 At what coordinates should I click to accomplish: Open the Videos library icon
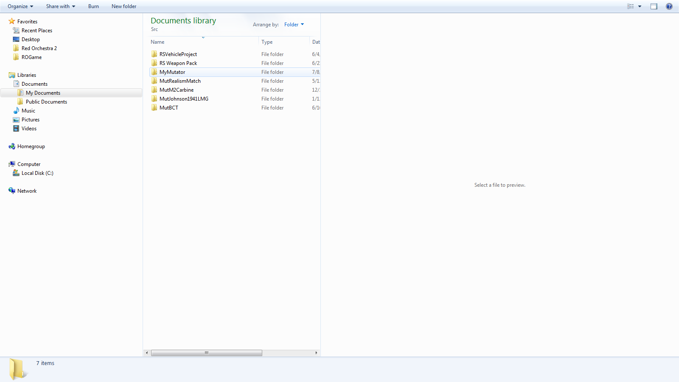coord(16,128)
